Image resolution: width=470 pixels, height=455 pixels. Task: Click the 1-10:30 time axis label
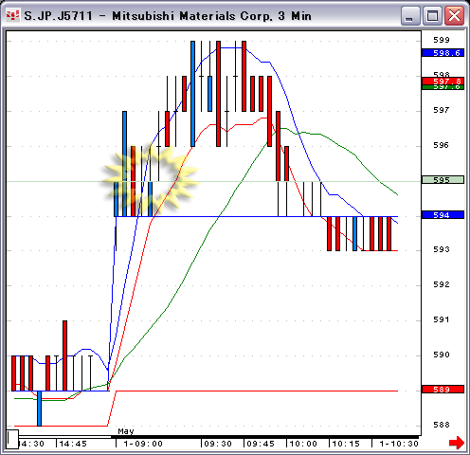point(399,444)
